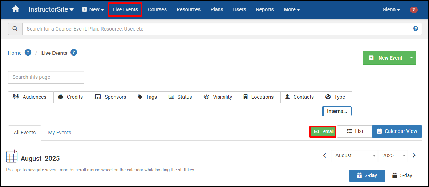
Task: Open the 2025 year dropdown
Action: click(393, 155)
